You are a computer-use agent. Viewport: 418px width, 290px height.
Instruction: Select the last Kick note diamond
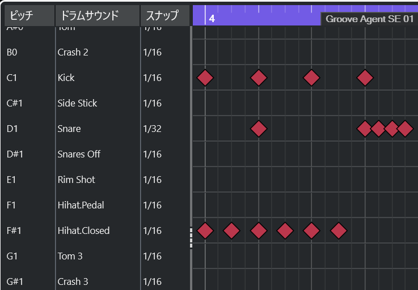pyautogui.click(x=365, y=78)
